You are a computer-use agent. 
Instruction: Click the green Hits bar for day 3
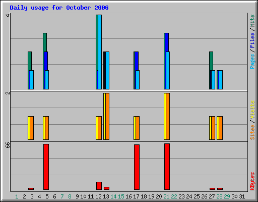click(30, 61)
